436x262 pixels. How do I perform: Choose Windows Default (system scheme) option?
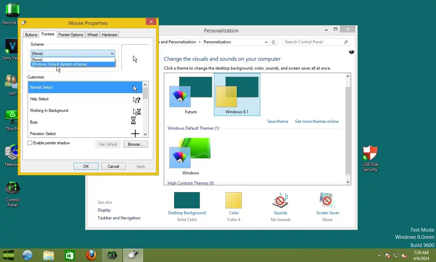point(73,64)
